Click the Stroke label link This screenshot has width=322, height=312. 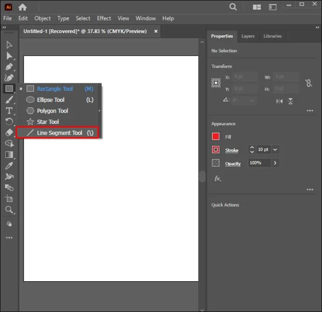pos(231,150)
